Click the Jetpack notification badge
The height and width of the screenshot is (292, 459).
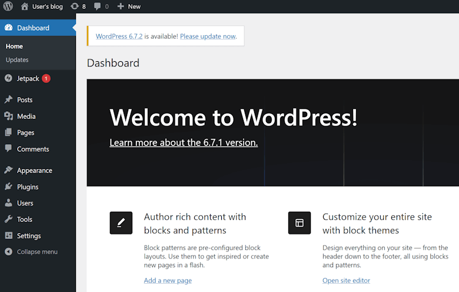pos(46,78)
